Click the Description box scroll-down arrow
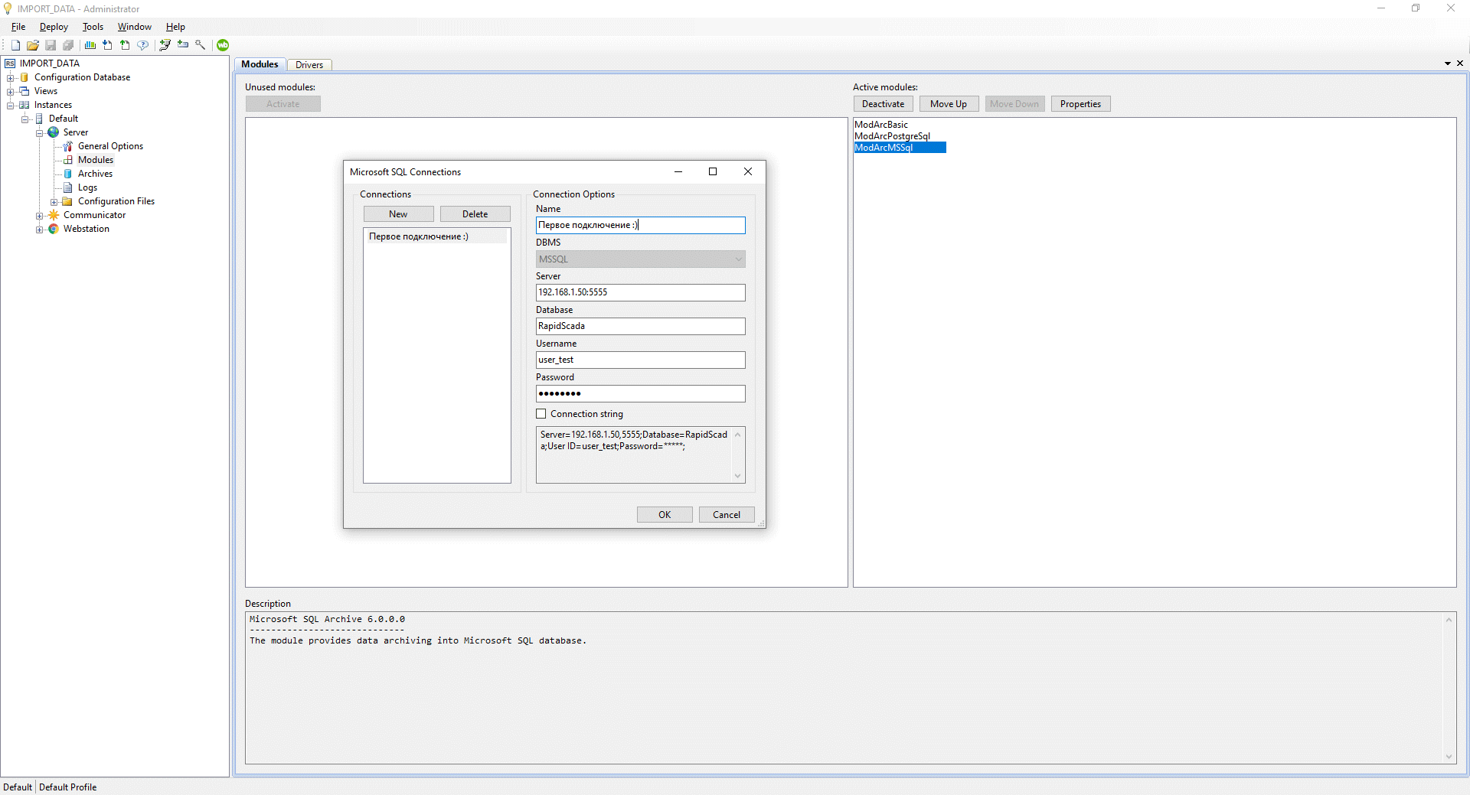The width and height of the screenshot is (1470, 795). click(1449, 757)
